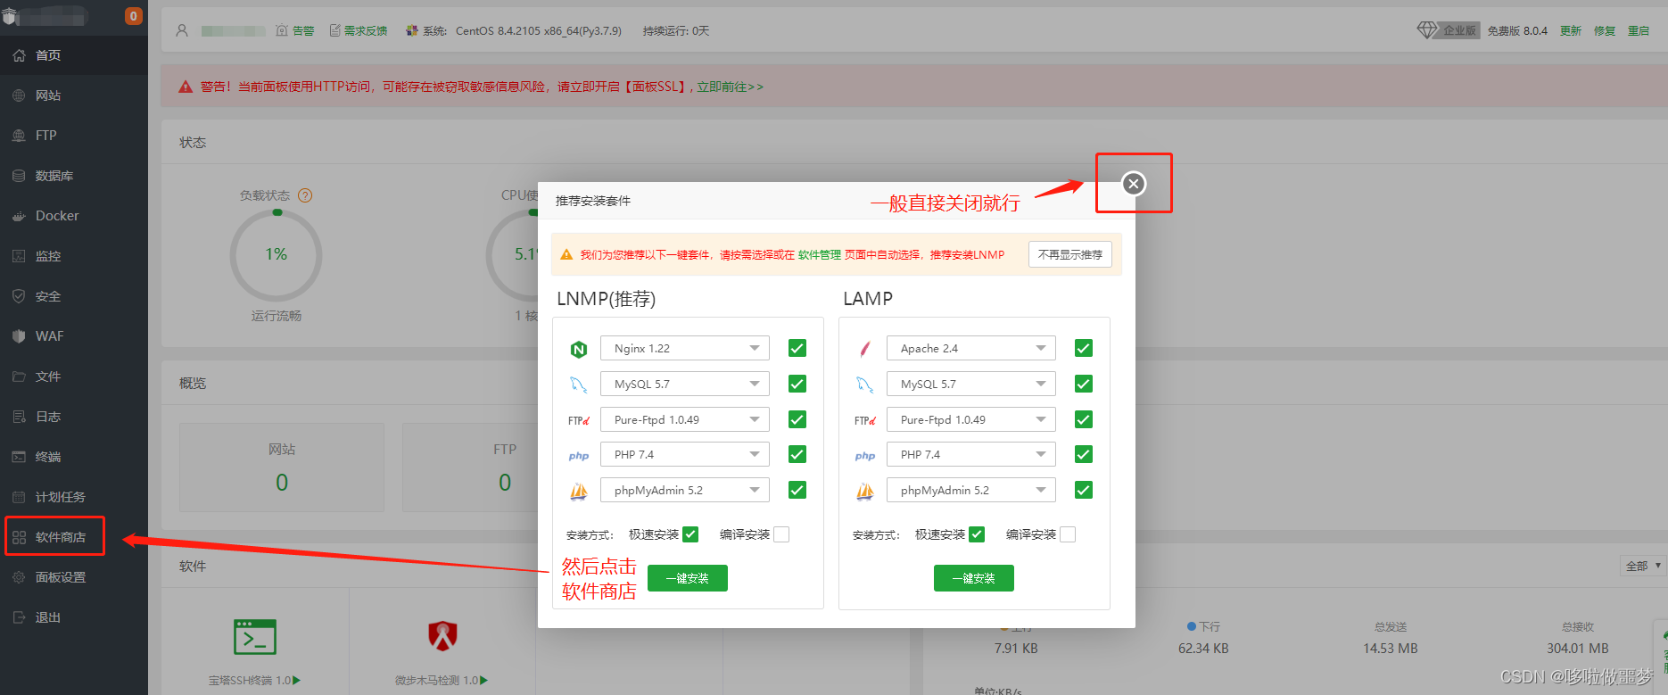Expand LAMP PHP 7.4 version dropdown

point(971,454)
